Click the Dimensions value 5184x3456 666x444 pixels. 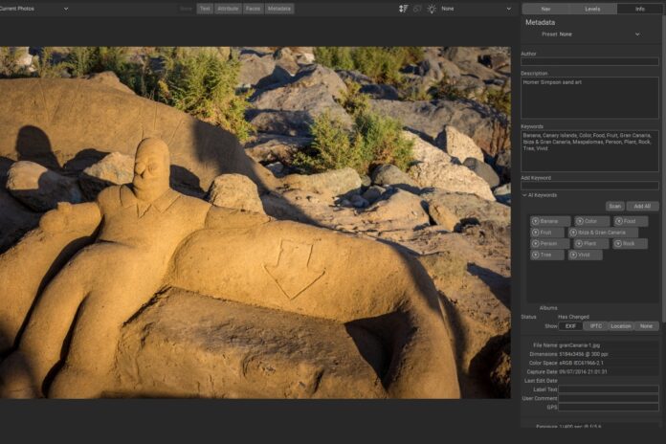coord(583,354)
